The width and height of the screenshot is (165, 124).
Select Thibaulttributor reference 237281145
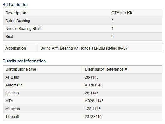94,117
